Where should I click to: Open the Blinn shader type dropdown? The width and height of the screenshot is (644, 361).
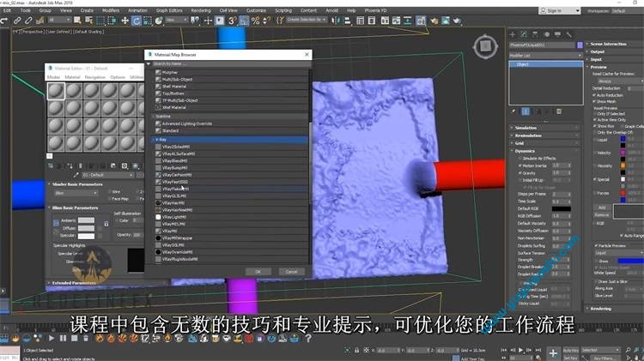pyautogui.click(x=76, y=193)
